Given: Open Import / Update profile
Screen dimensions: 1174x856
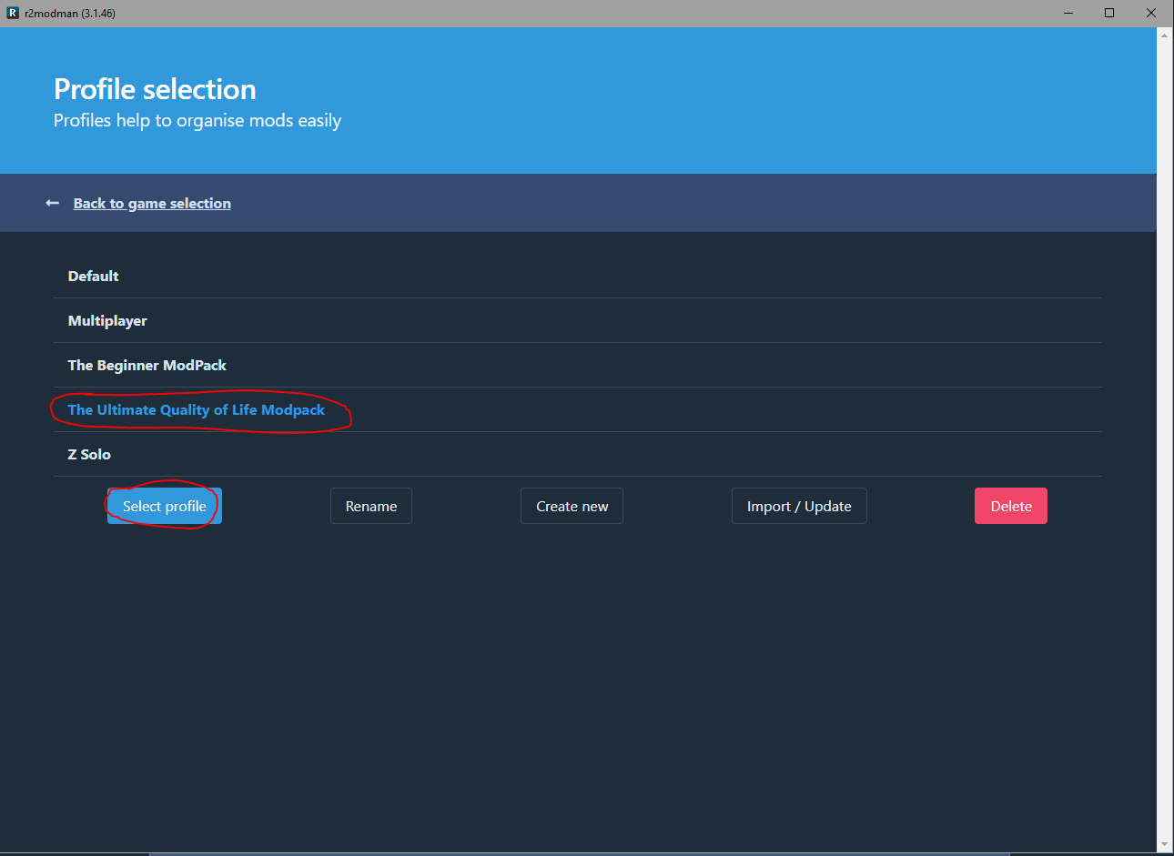Looking at the screenshot, I should (x=799, y=507).
